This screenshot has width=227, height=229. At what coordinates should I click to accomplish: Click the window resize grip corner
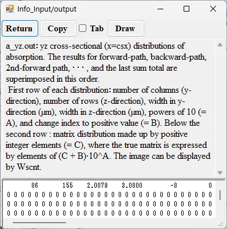221,224
